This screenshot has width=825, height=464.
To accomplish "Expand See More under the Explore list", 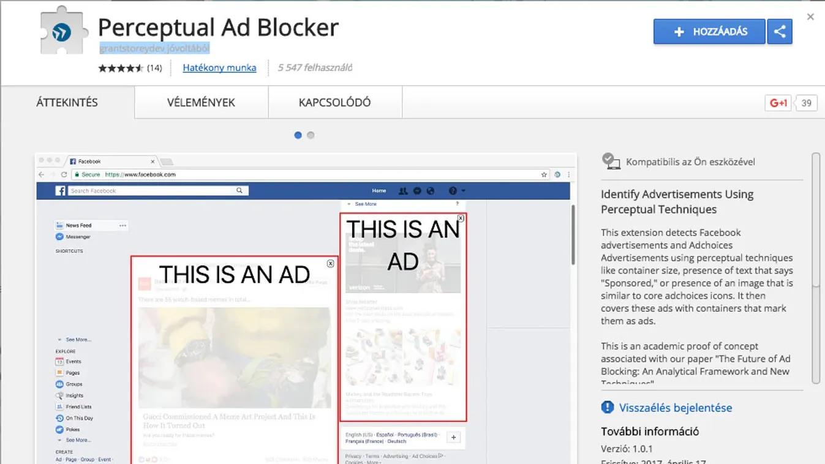I will [75, 441].
